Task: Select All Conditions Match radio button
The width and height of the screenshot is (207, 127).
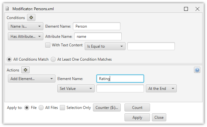Action: point(10,59)
